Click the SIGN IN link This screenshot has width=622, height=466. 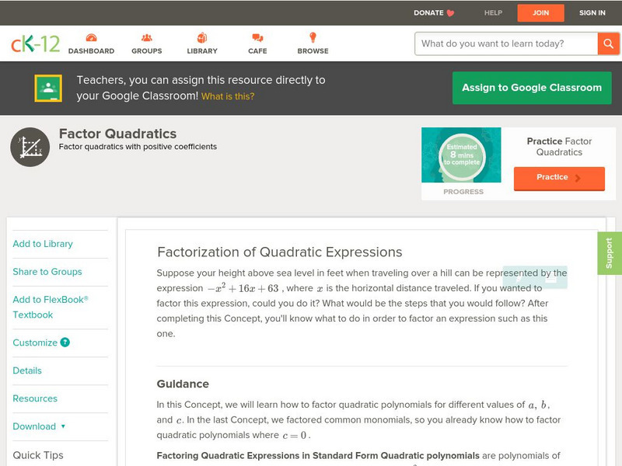[x=592, y=12]
